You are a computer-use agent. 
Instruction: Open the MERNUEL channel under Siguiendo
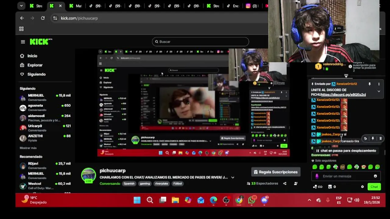(x=45, y=97)
